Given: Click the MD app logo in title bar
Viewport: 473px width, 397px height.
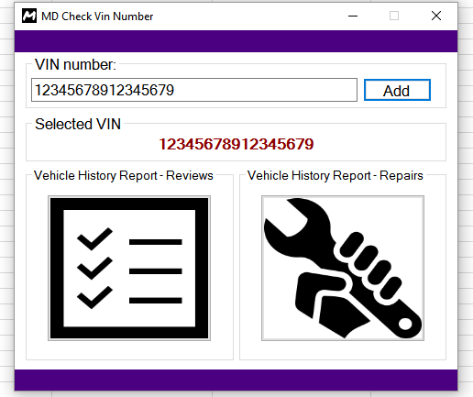Looking at the screenshot, I should [29, 16].
